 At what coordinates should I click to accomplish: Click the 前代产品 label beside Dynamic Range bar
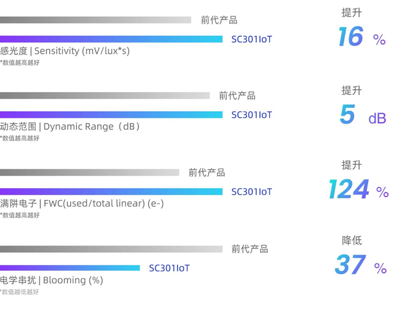click(x=237, y=96)
